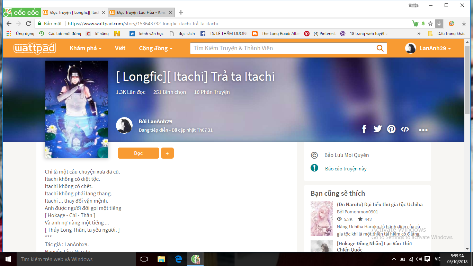
Task: Add story to library with the plus button
Action: pos(167,153)
